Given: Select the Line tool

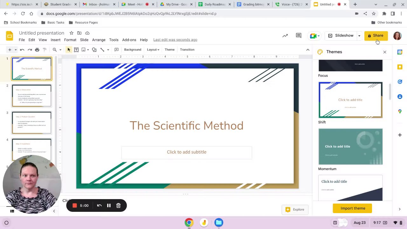Looking at the screenshot, I should click(102, 50).
